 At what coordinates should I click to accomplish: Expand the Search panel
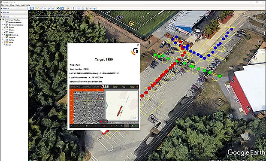point(2,8)
